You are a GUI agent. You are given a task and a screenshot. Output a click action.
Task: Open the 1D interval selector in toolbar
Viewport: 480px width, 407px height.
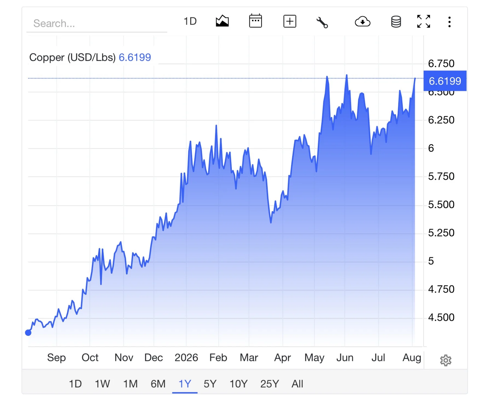click(x=190, y=21)
